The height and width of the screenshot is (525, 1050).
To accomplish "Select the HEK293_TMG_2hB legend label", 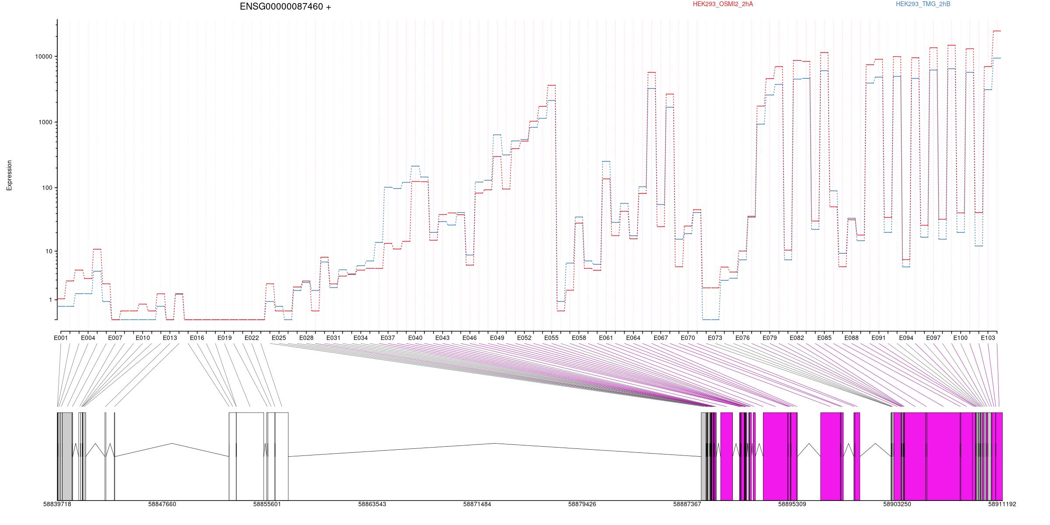I will [923, 4].
